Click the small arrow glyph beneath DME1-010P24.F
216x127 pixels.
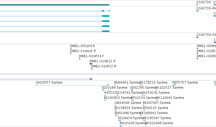pos(80,59)
